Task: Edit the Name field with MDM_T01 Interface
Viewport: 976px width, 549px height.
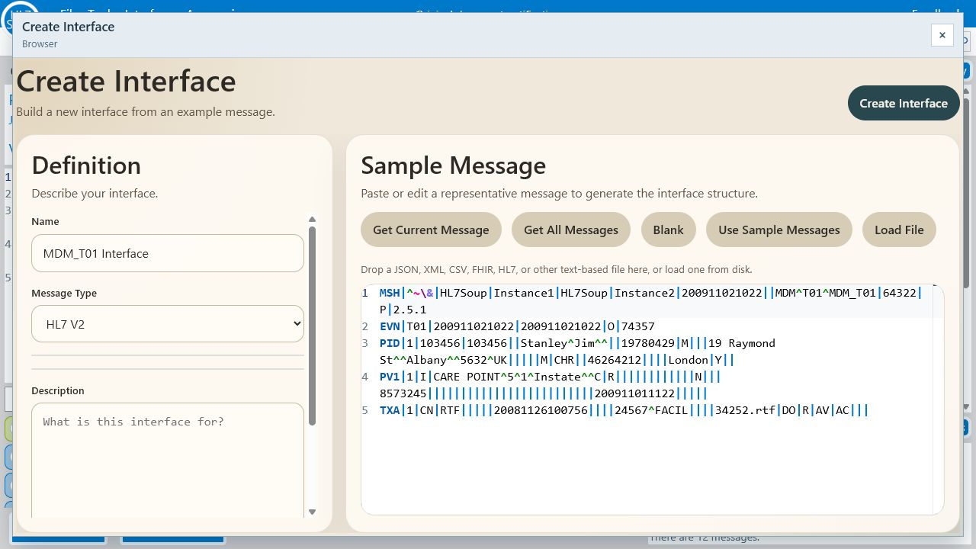Action: click(x=168, y=253)
